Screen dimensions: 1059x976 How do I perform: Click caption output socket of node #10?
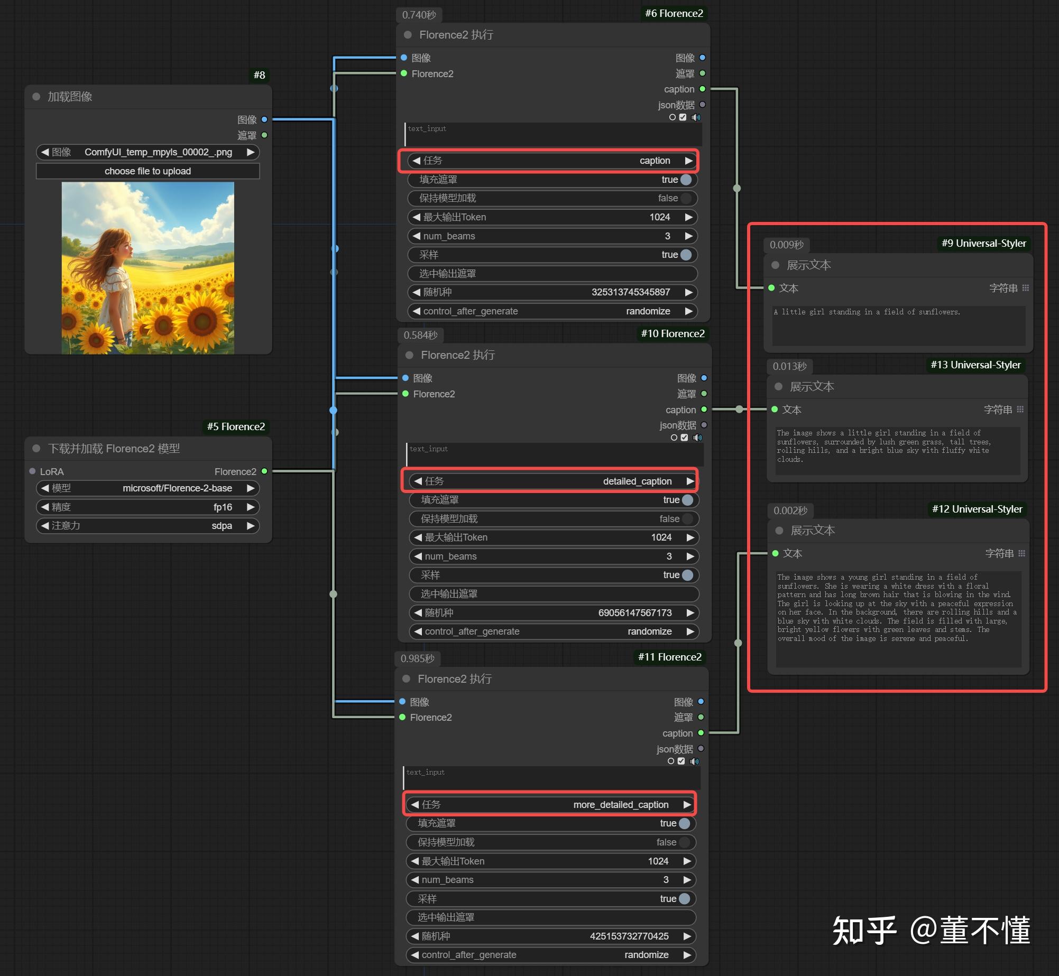(x=704, y=410)
